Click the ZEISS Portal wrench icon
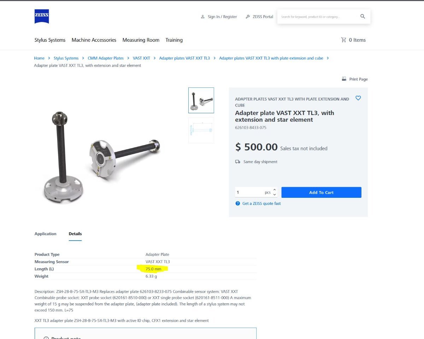Viewport: 424px width, 339px height. tap(248, 17)
